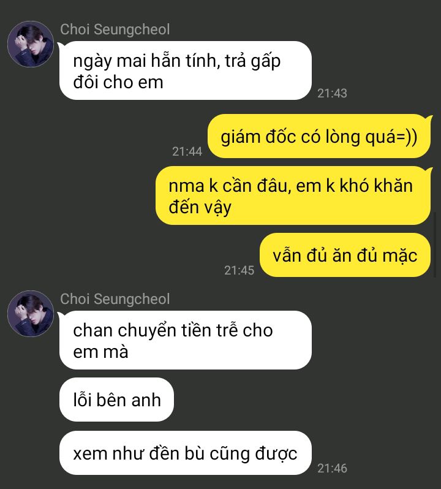This screenshot has height=489, width=441.
Task: Click the 21:44 timestamp
Action: [187, 151]
